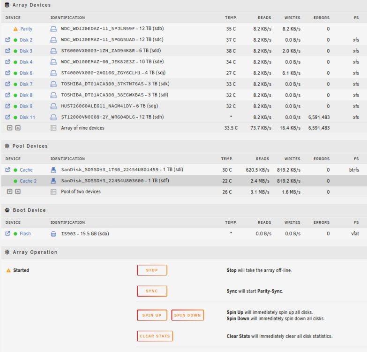Click the array average temperature 33.5 C
The height and width of the screenshot is (352, 367).
pos(231,128)
